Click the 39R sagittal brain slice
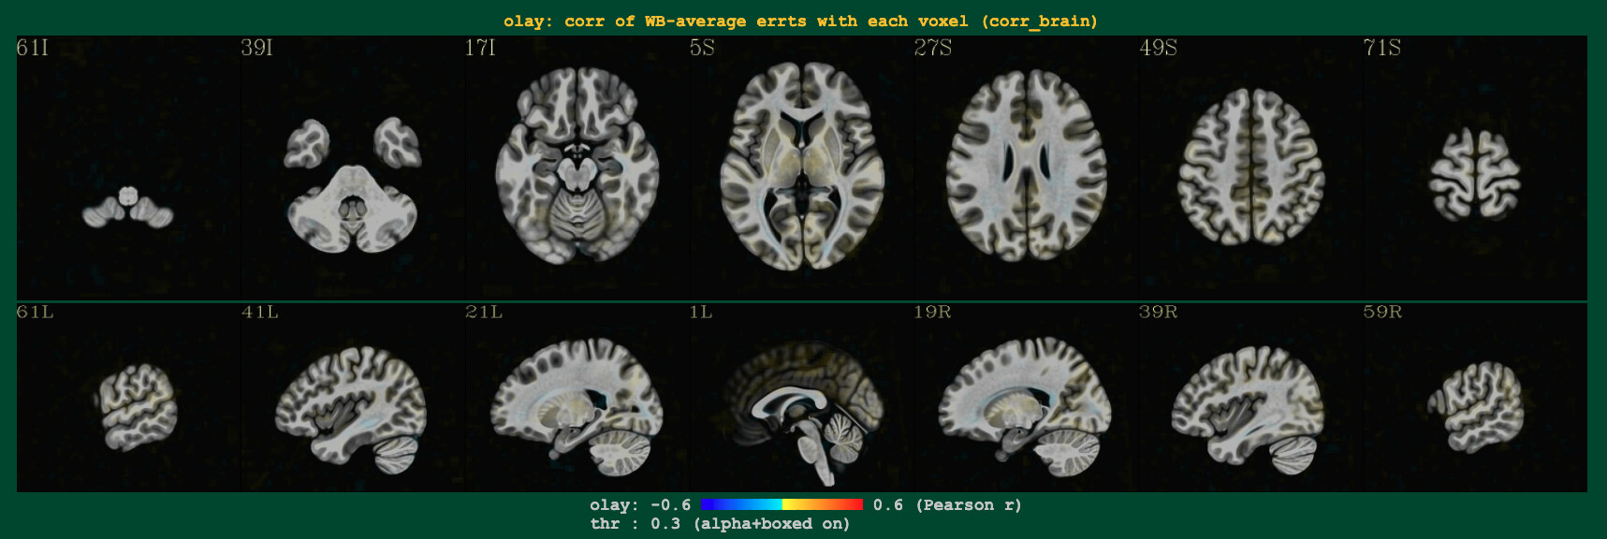This screenshot has width=1607, height=539. pyautogui.click(x=1249, y=410)
